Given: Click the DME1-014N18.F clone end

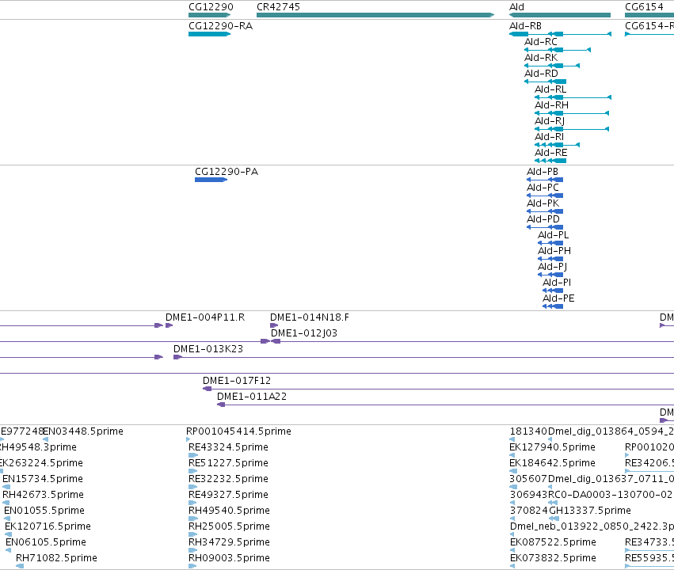Looking at the screenshot, I should click(274, 325).
